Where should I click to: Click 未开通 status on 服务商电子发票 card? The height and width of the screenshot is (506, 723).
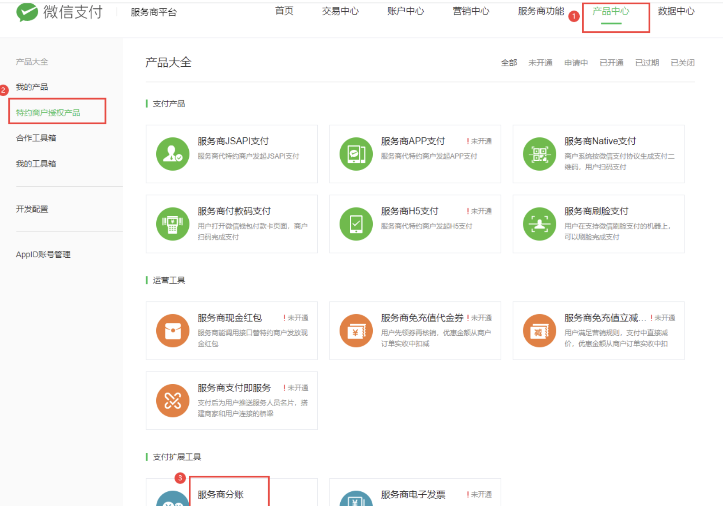pos(479,495)
